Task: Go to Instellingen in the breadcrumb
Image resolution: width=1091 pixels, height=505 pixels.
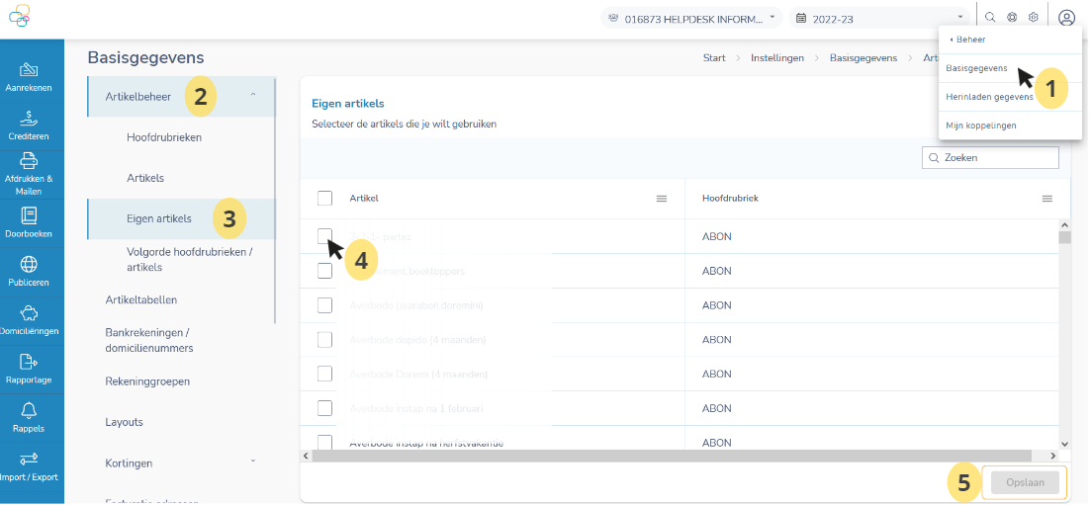Action: coord(775,58)
